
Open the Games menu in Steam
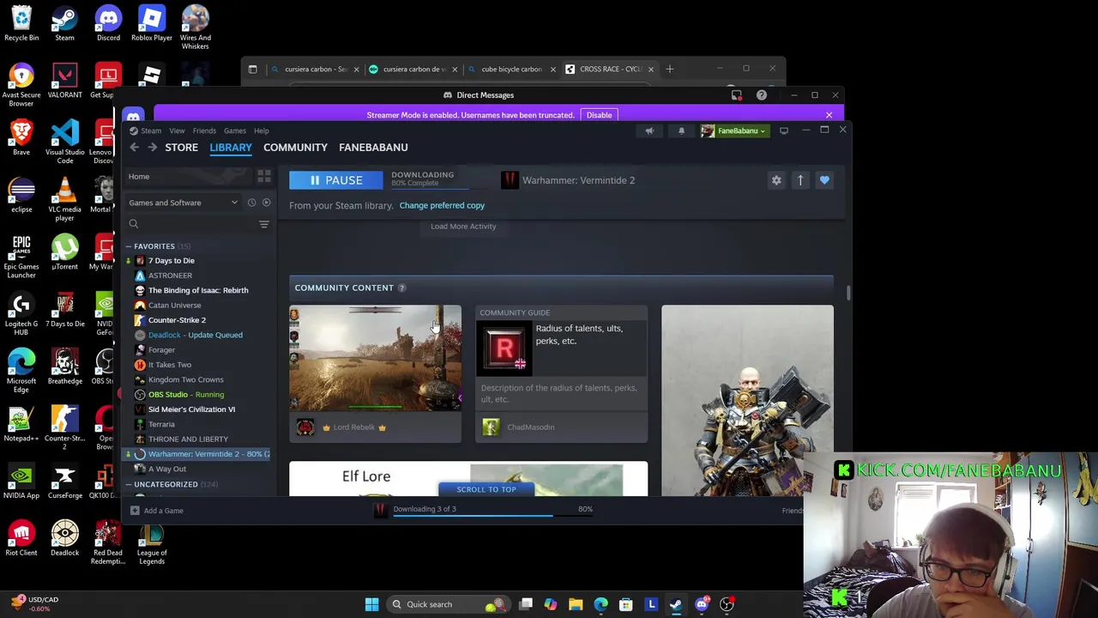pyautogui.click(x=235, y=131)
